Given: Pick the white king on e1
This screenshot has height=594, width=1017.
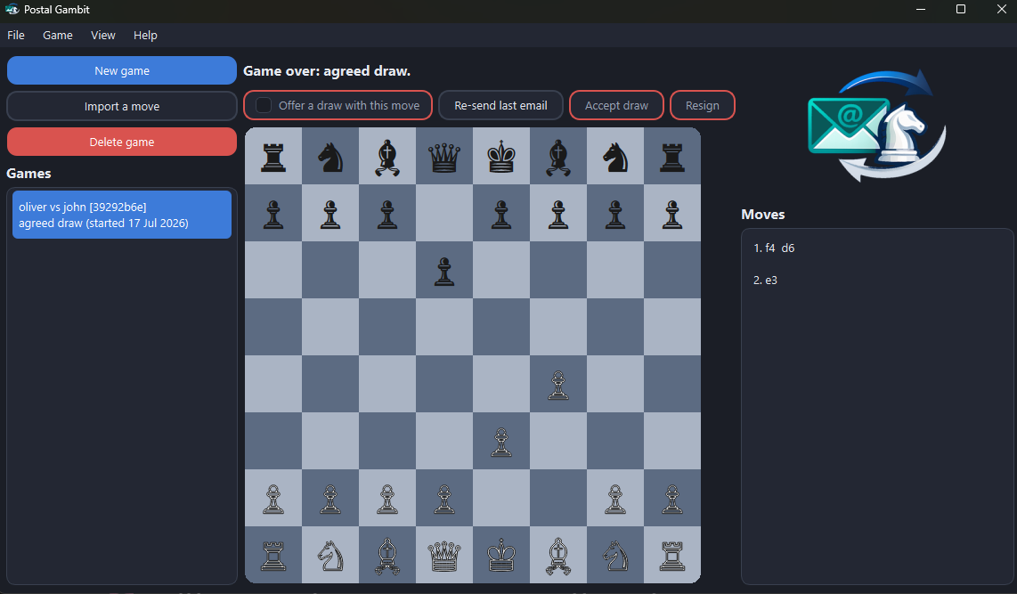Looking at the screenshot, I should pyautogui.click(x=501, y=557).
